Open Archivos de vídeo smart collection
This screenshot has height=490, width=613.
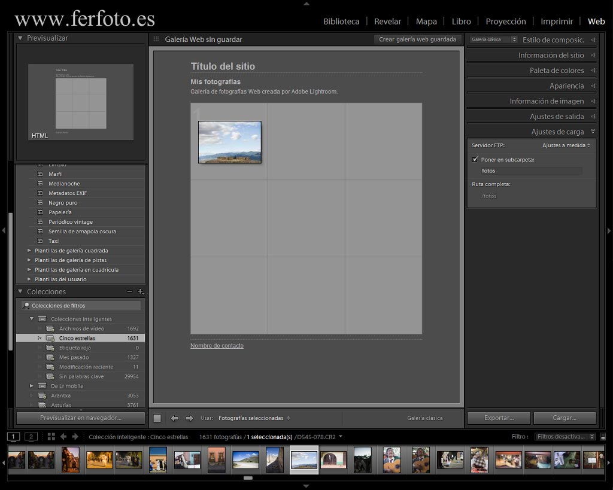[81, 328]
